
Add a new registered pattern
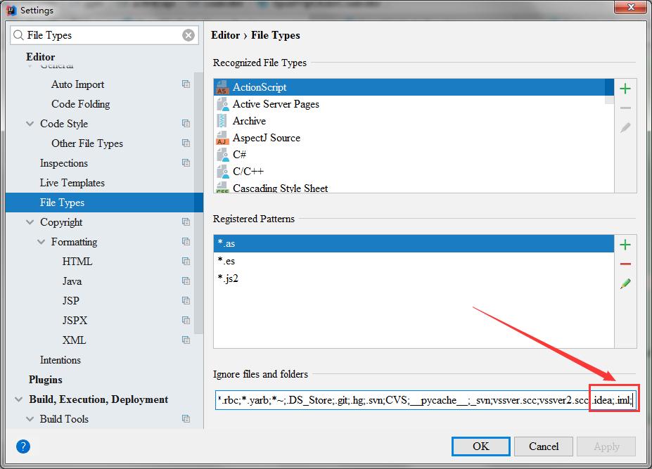[x=625, y=245]
